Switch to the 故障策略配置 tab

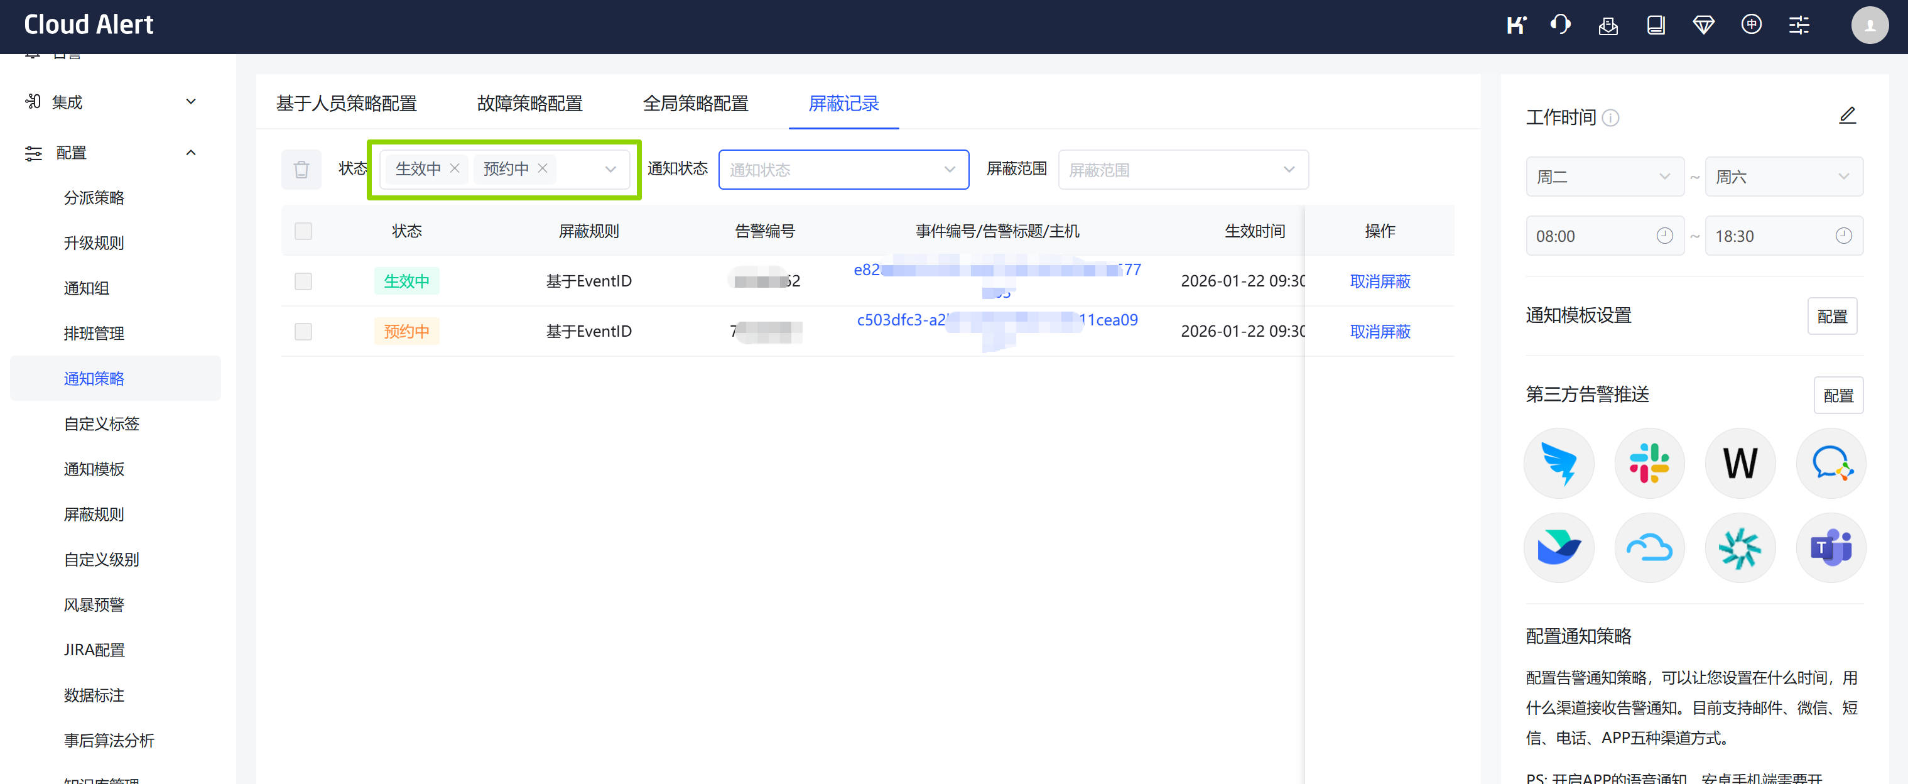[x=529, y=103]
